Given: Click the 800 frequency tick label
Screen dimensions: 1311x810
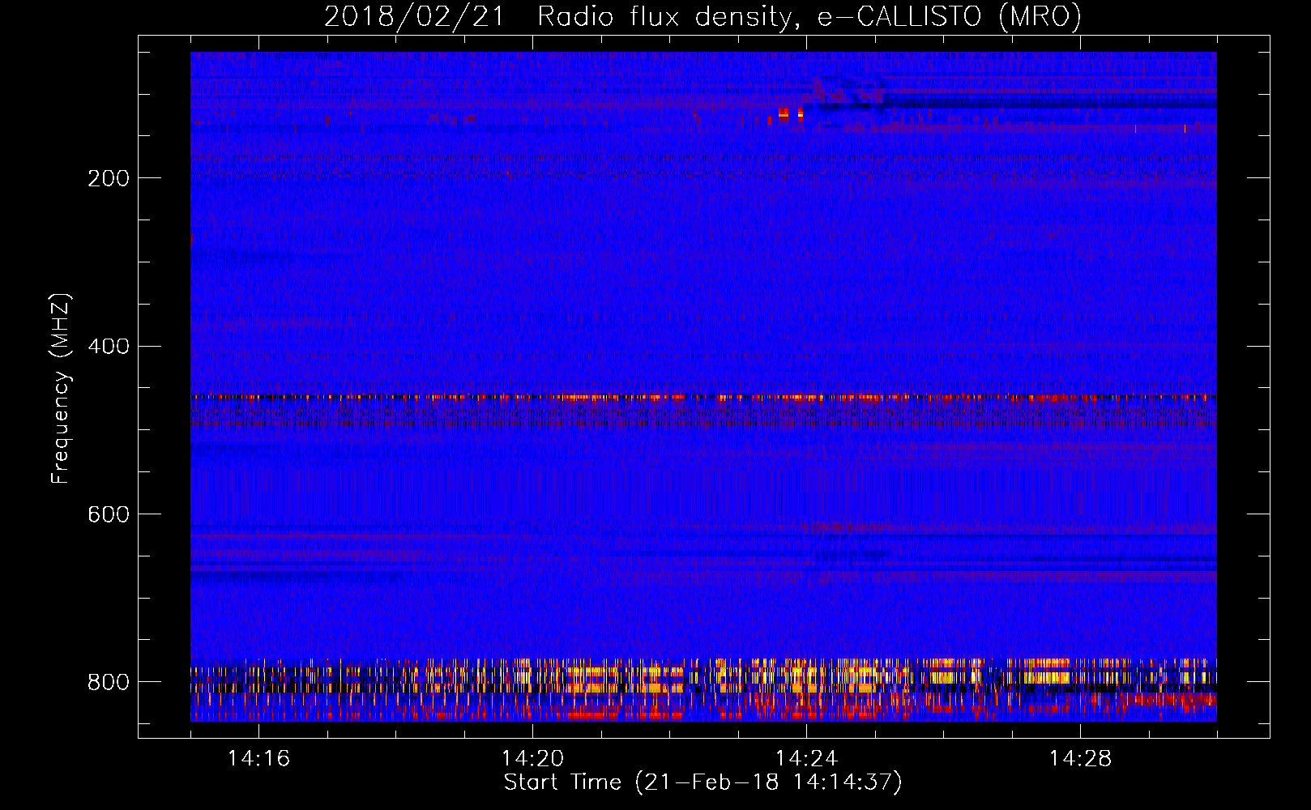Looking at the screenshot, I should (109, 682).
